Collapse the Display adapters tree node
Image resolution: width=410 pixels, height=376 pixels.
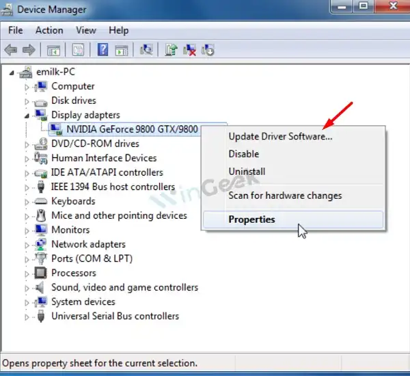click(27, 116)
